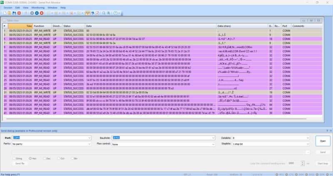Click the Find next icon beside the magnifier
This screenshot has width=333, height=176.
click(109, 13)
